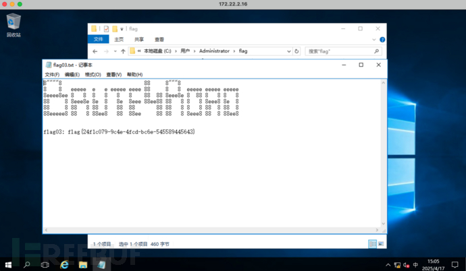Click Administrator in the address path

pos(214,51)
